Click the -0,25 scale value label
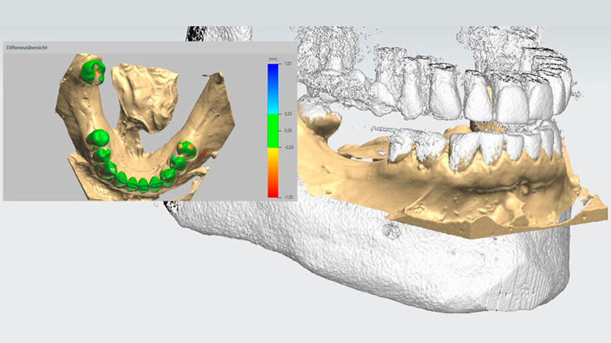This screenshot has height=343, width=611. pyautogui.click(x=286, y=147)
